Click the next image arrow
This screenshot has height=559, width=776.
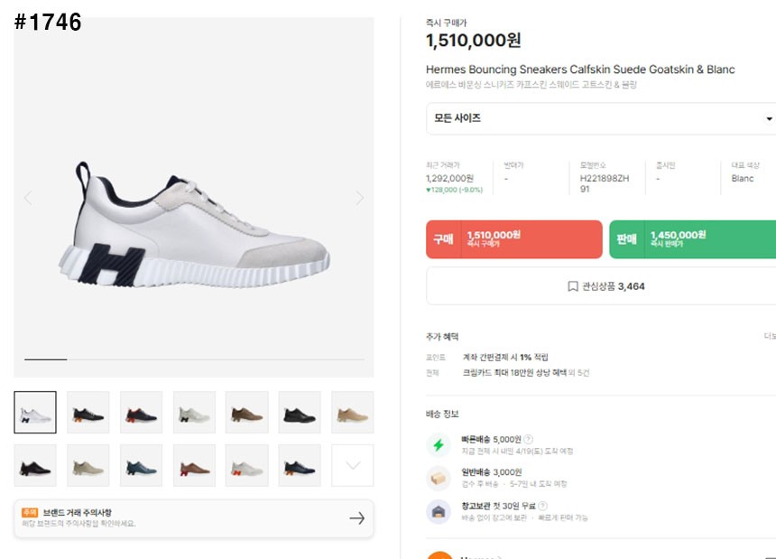[359, 198]
